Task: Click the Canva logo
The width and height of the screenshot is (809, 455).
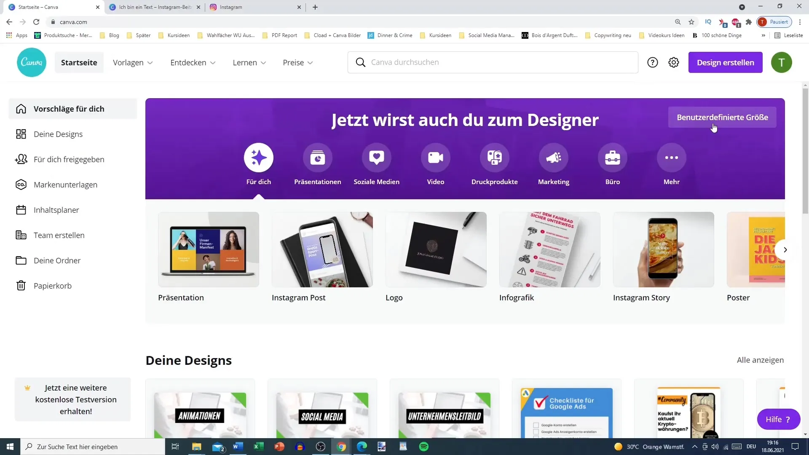Action: click(32, 62)
